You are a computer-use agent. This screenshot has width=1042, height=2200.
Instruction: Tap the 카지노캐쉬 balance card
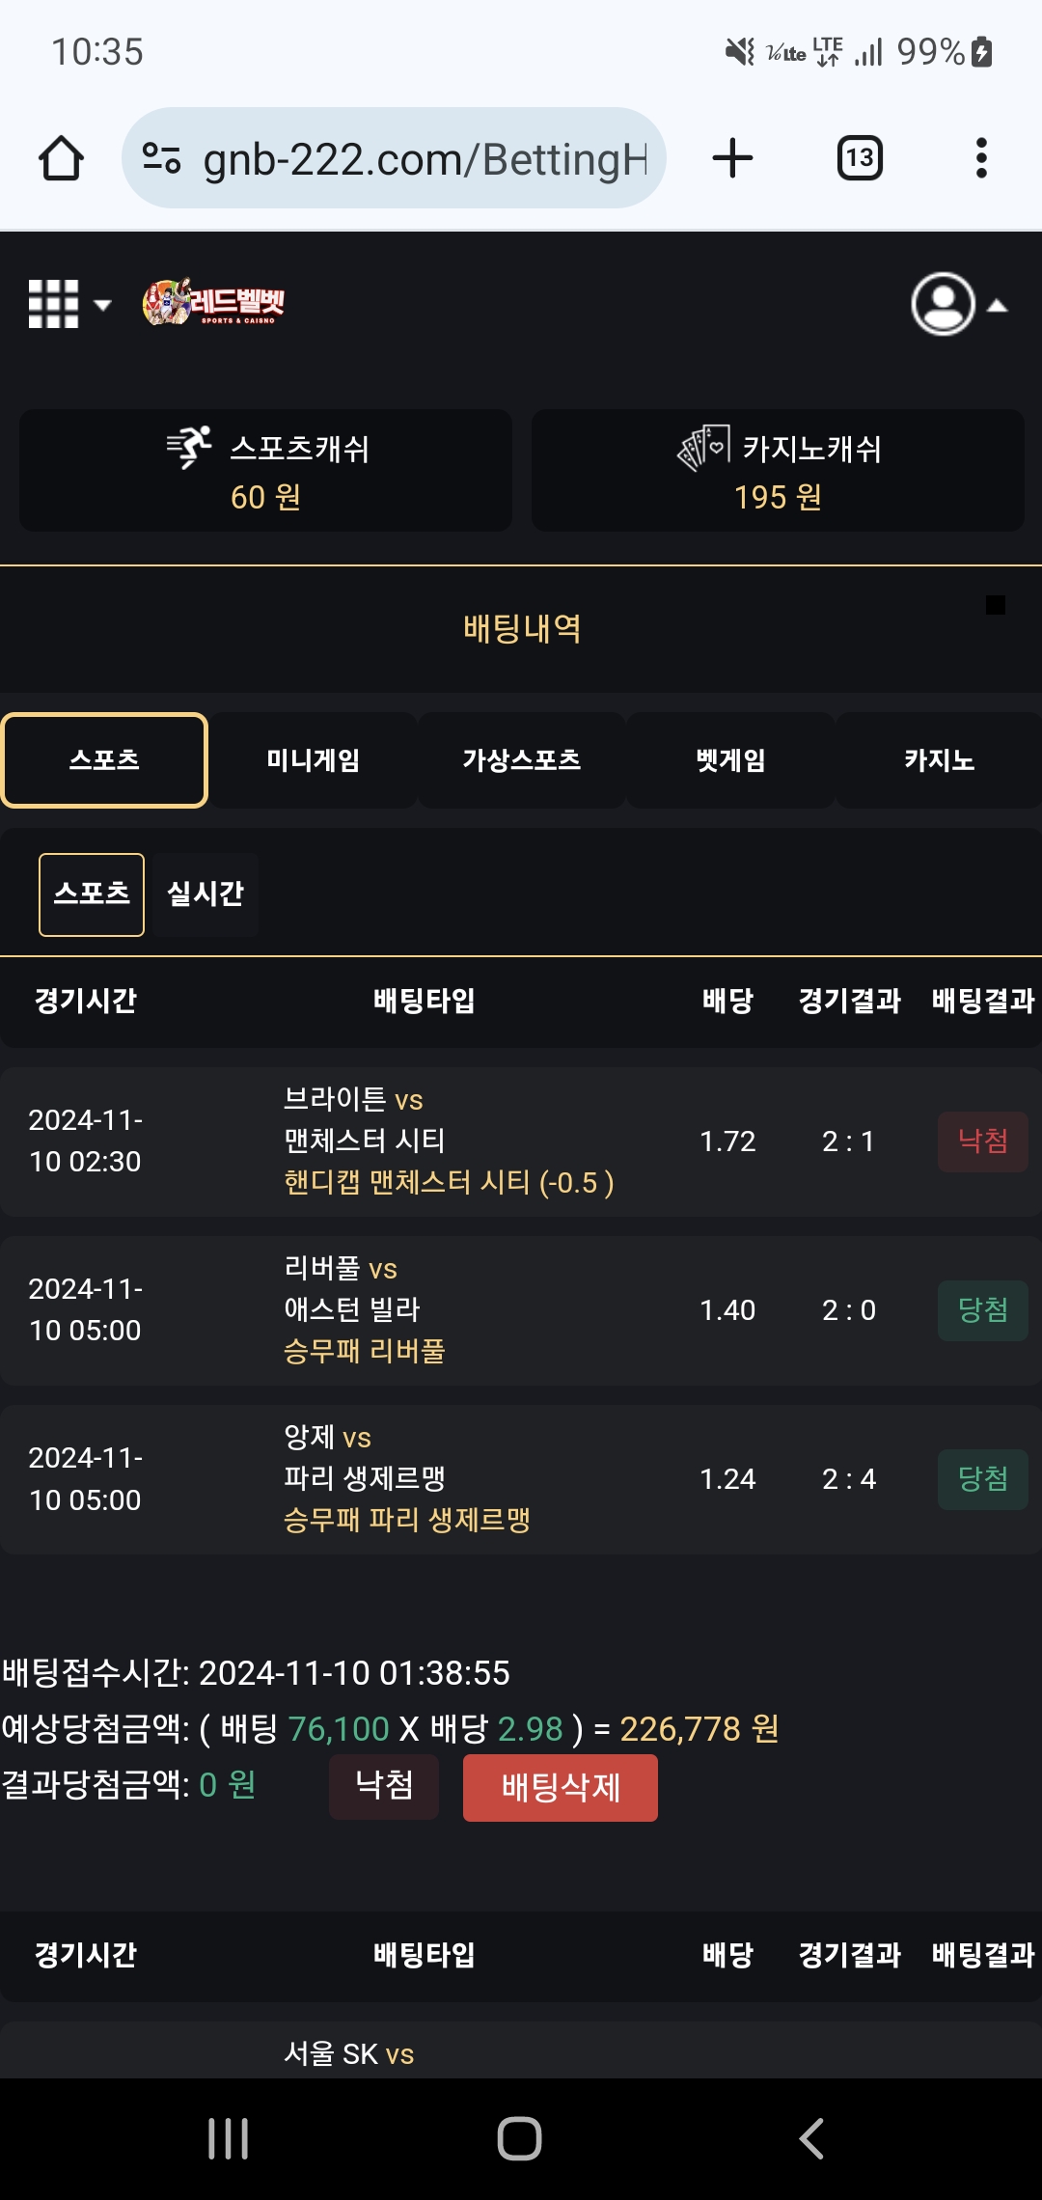click(x=778, y=471)
